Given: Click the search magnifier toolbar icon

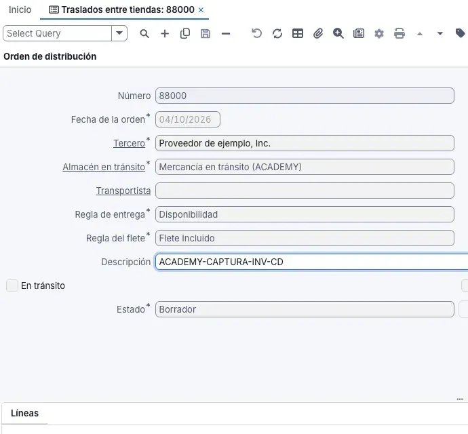Looking at the screenshot, I should (x=144, y=33).
